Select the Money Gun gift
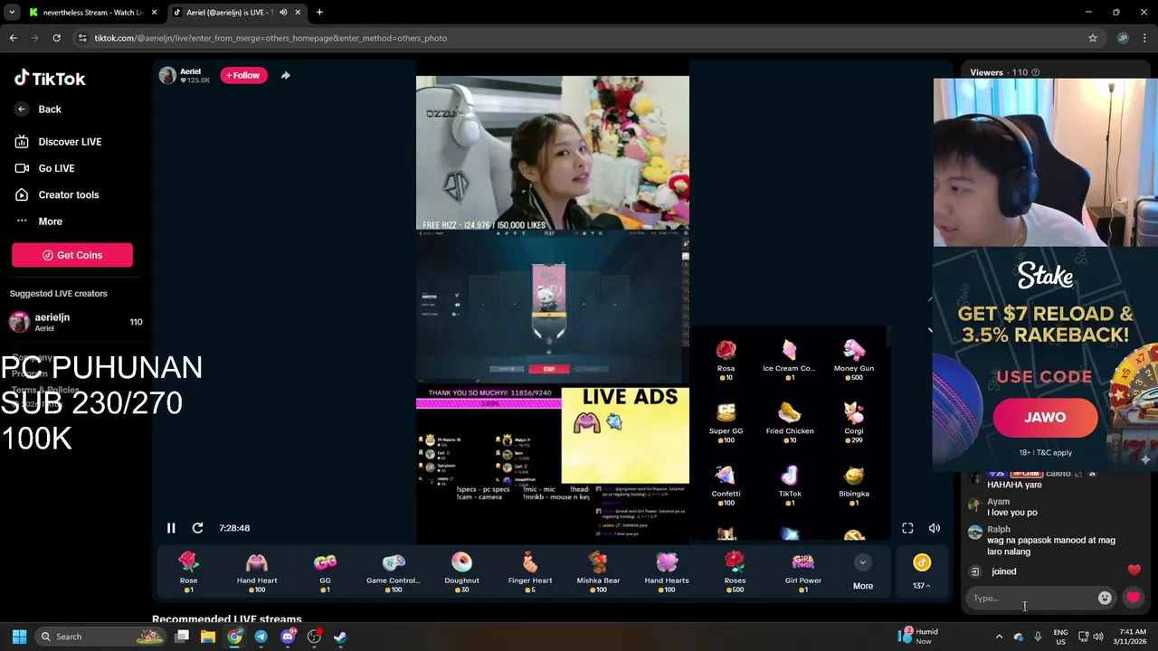This screenshot has height=651, width=1158. click(854, 360)
